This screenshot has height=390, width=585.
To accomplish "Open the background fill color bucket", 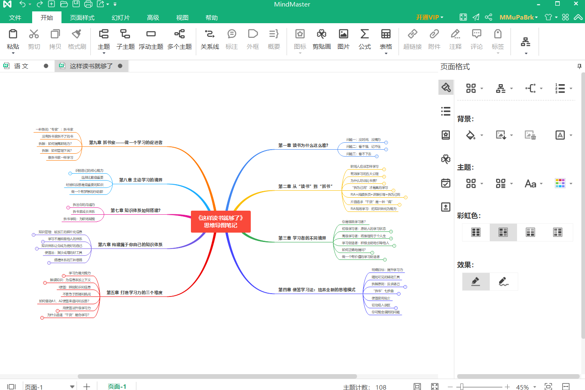I will click(471, 135).
